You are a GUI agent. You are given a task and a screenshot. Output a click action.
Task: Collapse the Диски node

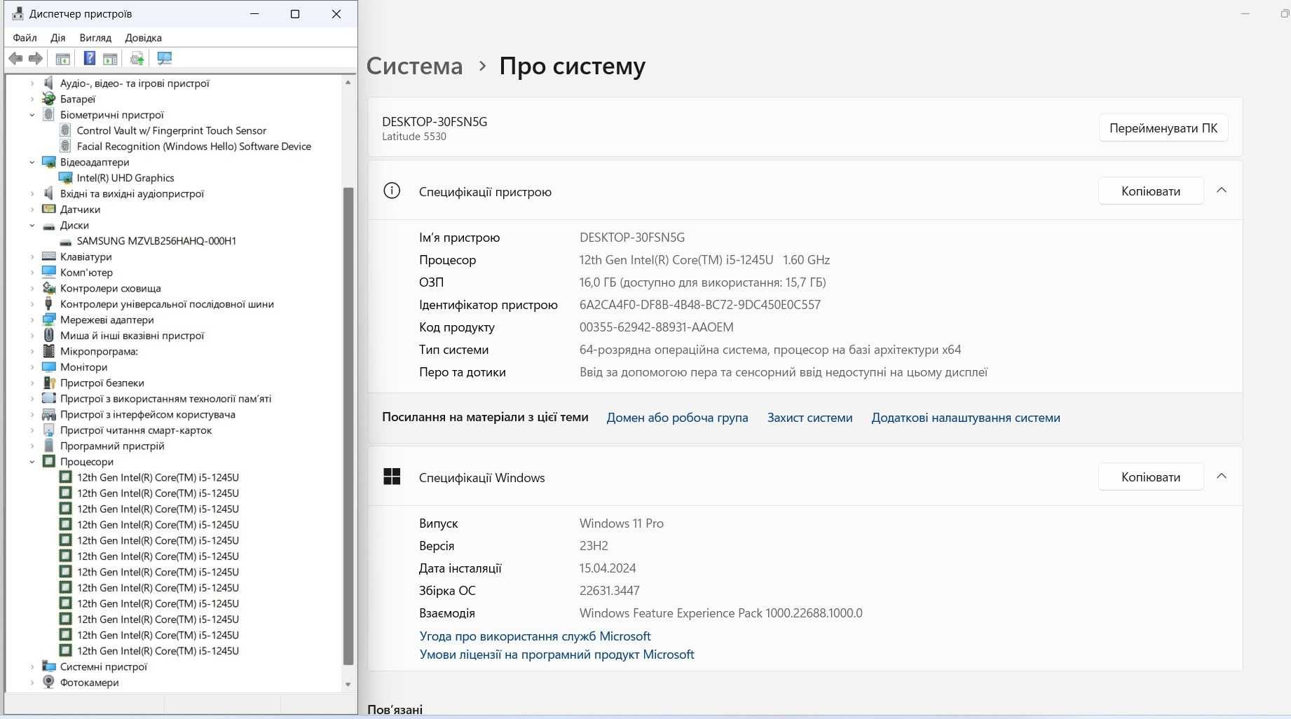pyautogui.click(x=32, y=225)
